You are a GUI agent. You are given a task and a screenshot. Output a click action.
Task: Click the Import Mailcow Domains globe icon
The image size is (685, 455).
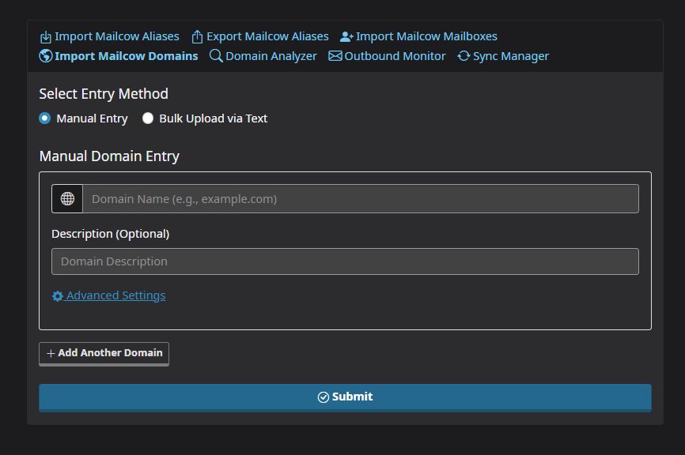coord(46,56)
